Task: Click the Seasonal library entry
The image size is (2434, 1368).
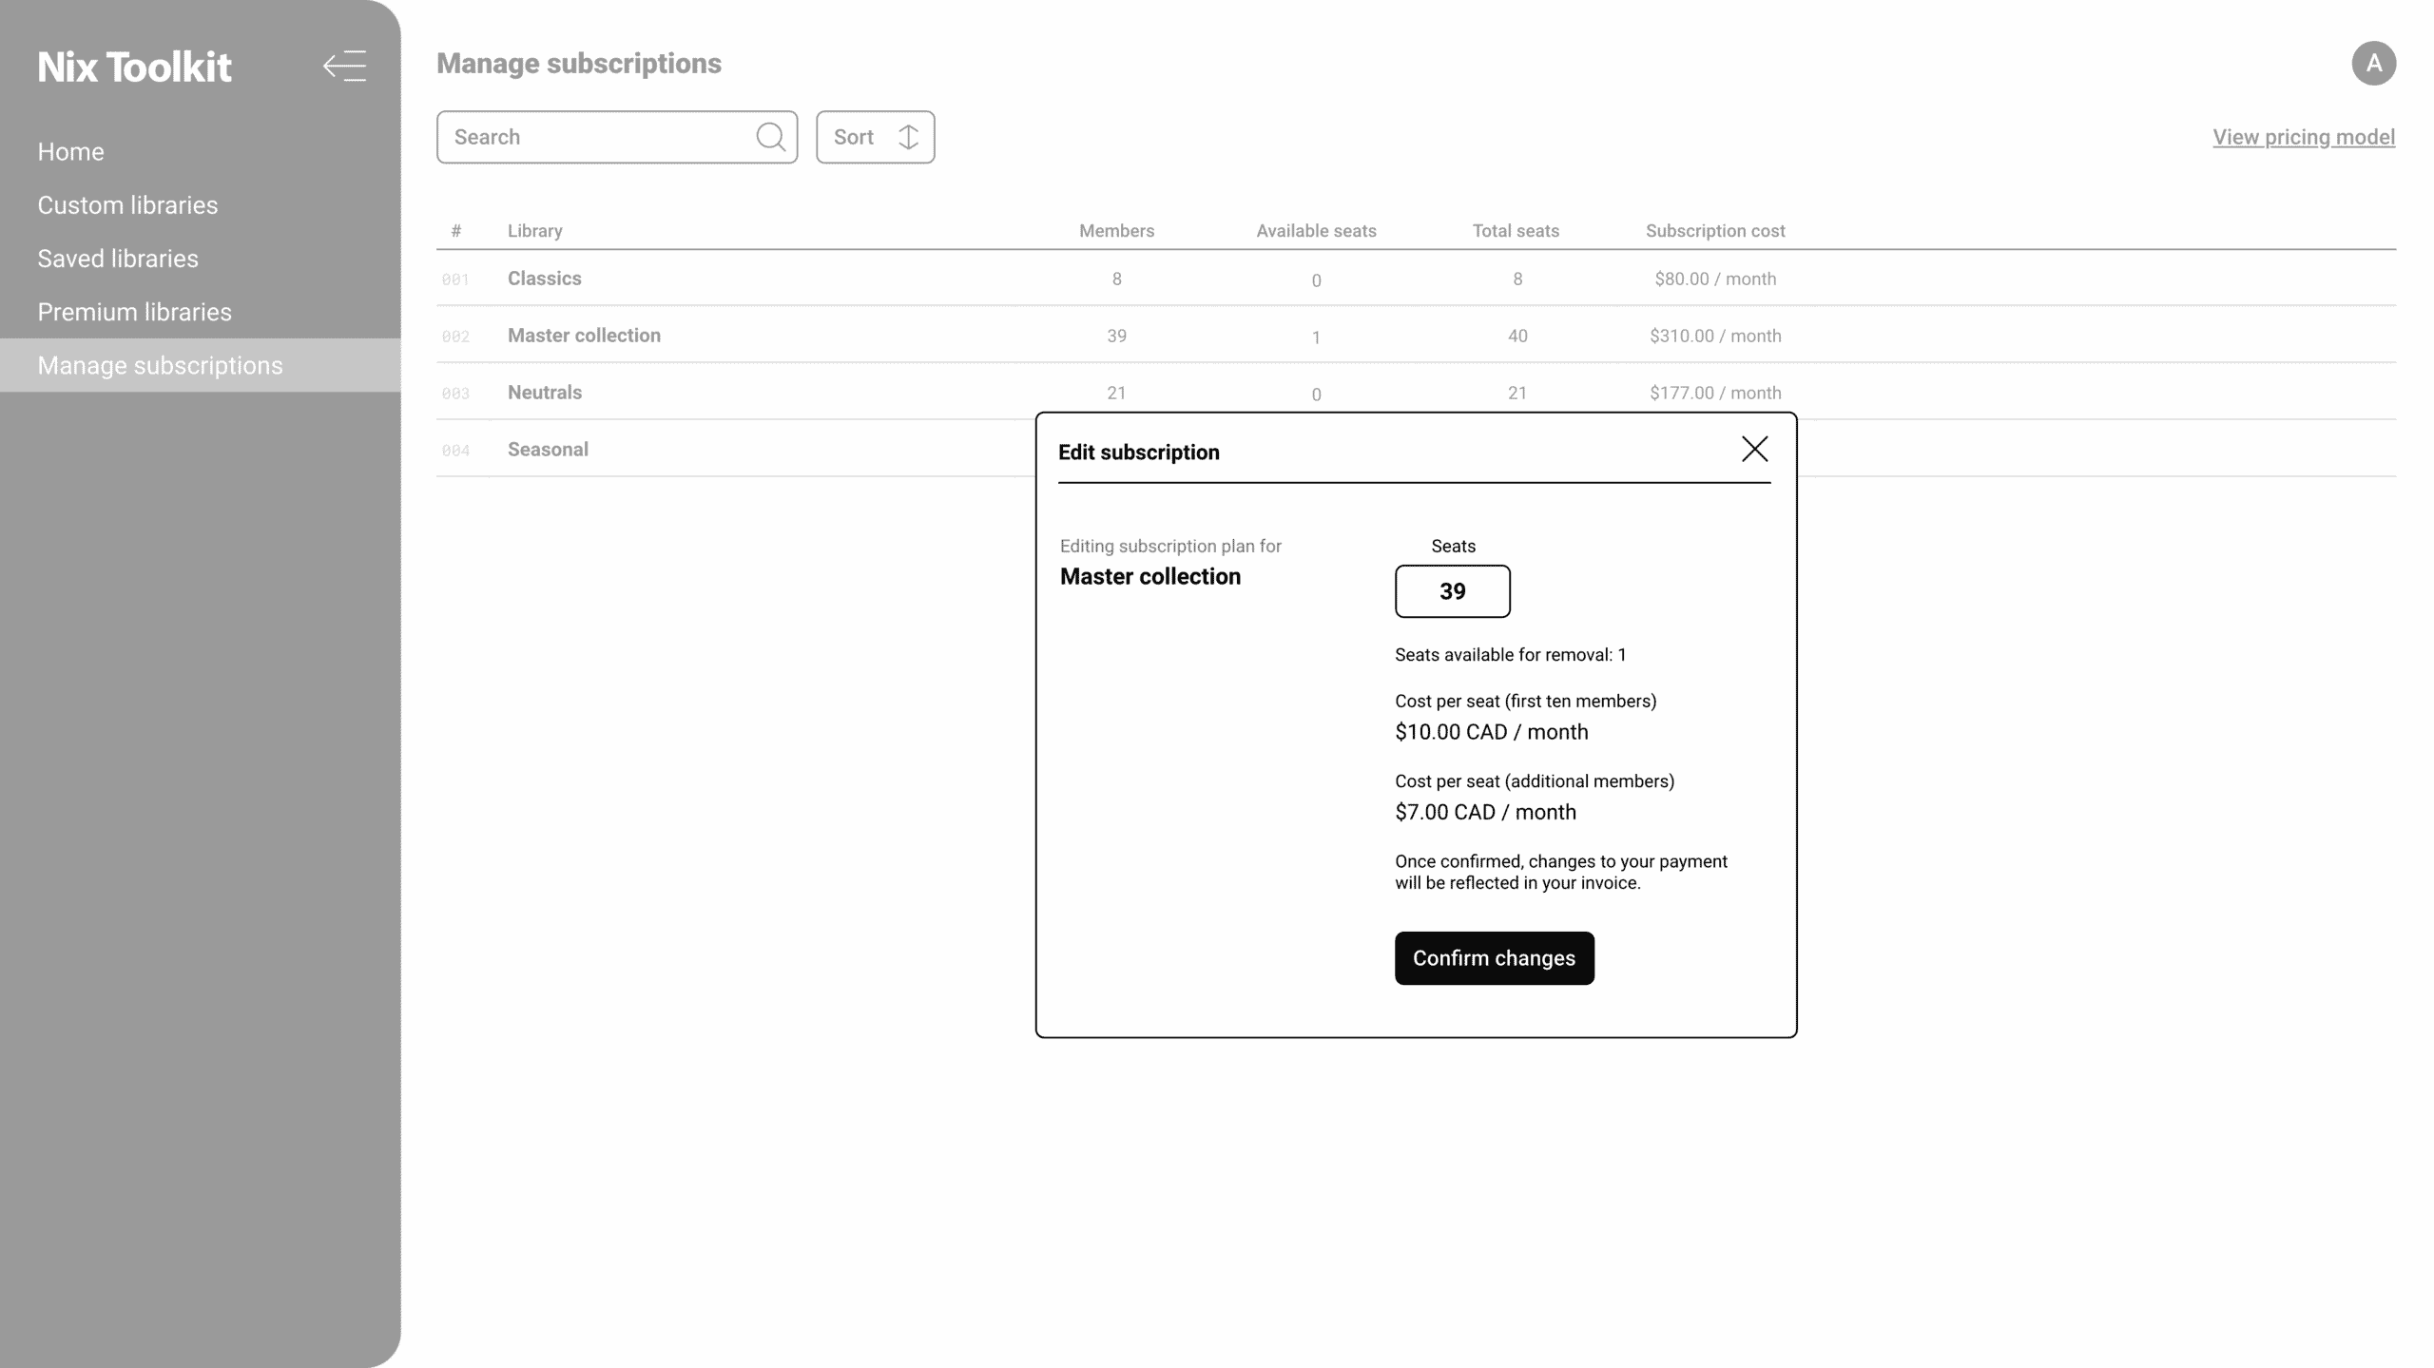Action: [x=548, y=450]
